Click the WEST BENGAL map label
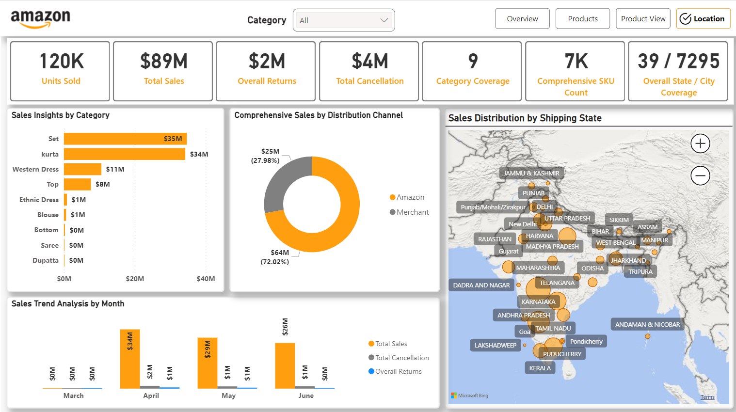Image resolution: width=736 pixels, height=412 pixels. click(615, 242)
